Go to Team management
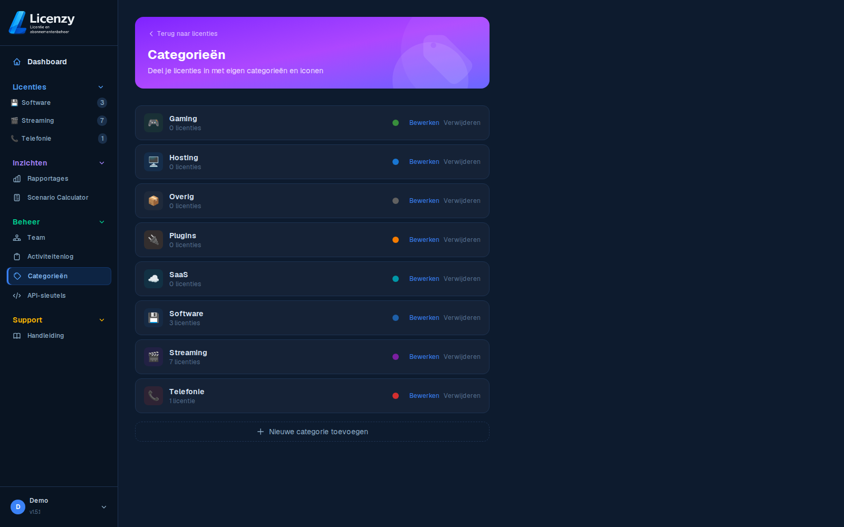The height and width of the screenshot is (527, 844). coord(59,238)
